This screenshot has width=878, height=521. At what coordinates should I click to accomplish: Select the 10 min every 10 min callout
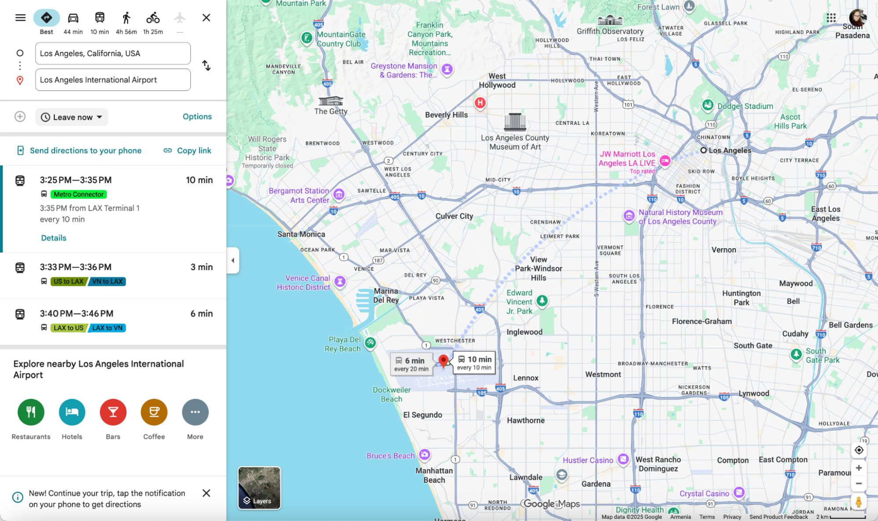(474, 362)
